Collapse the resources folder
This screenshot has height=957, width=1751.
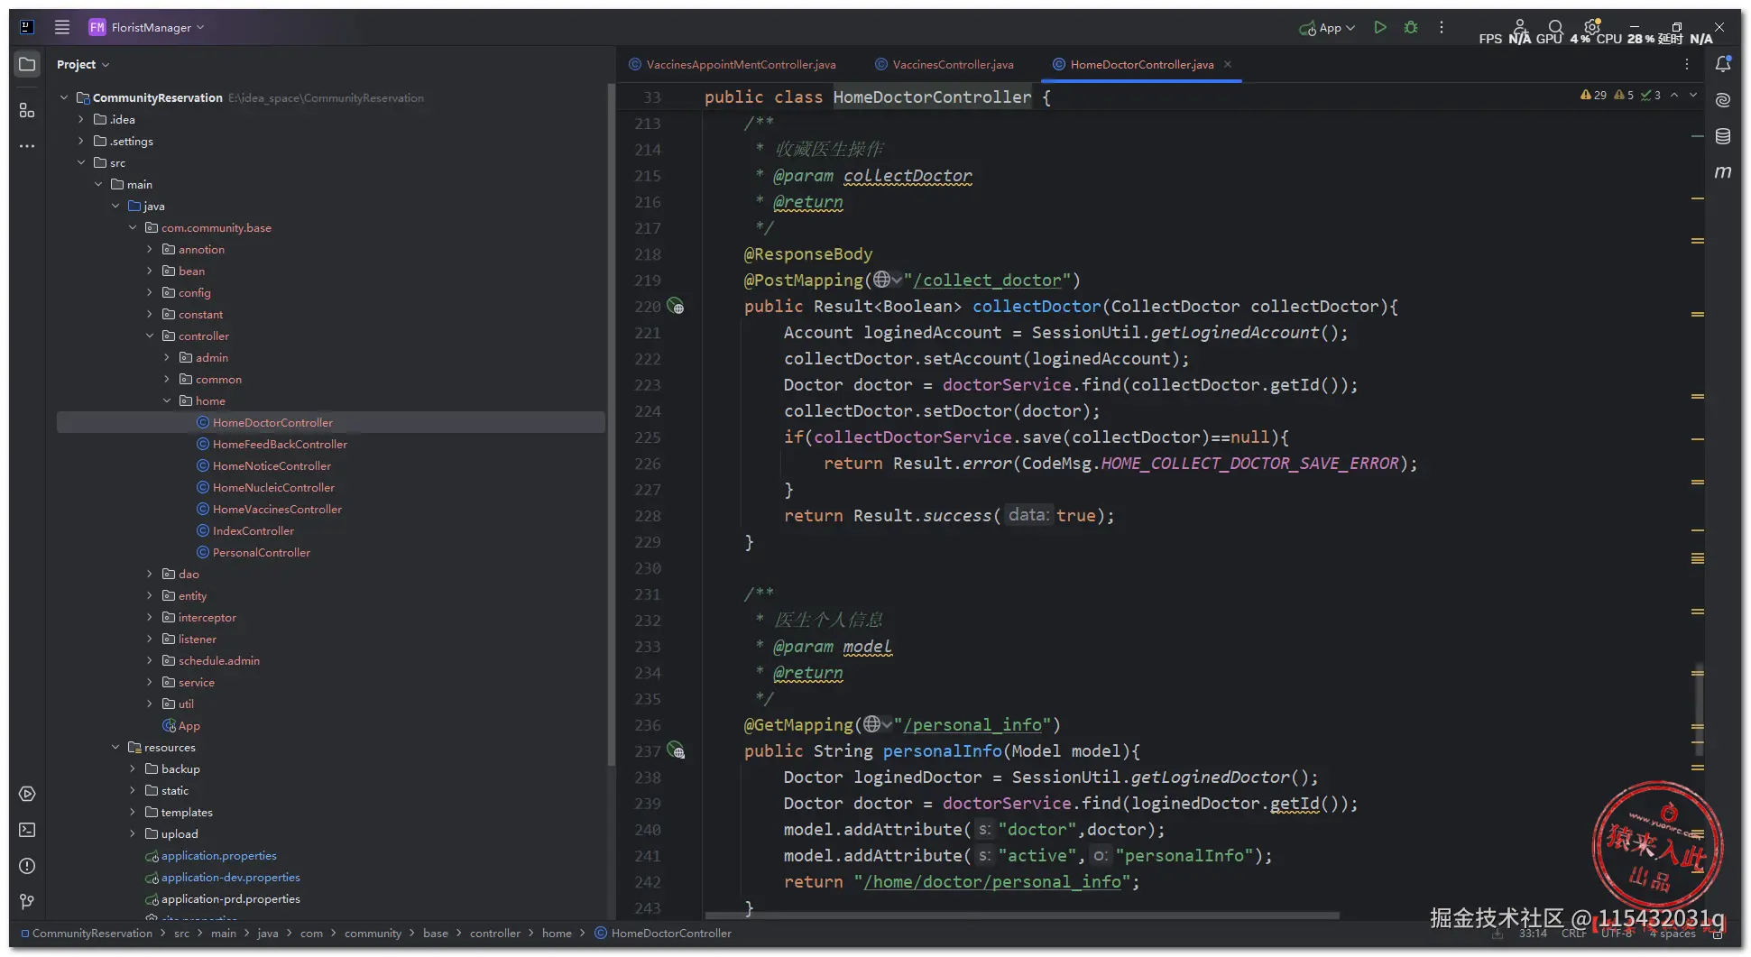[115, 747]
